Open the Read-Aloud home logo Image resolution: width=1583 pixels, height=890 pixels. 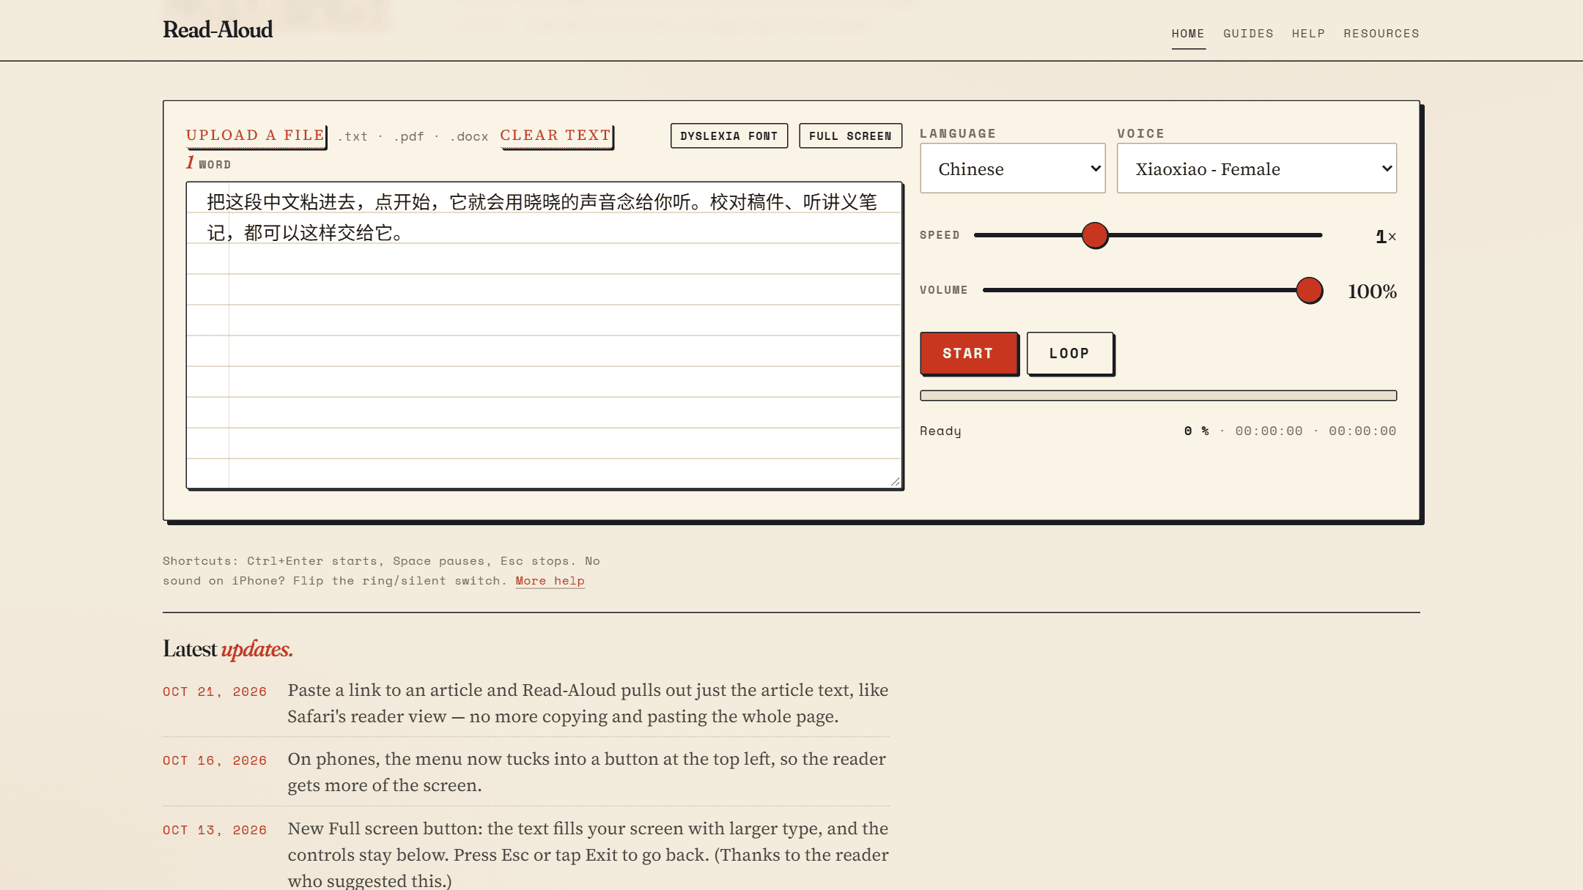point(218,29)
